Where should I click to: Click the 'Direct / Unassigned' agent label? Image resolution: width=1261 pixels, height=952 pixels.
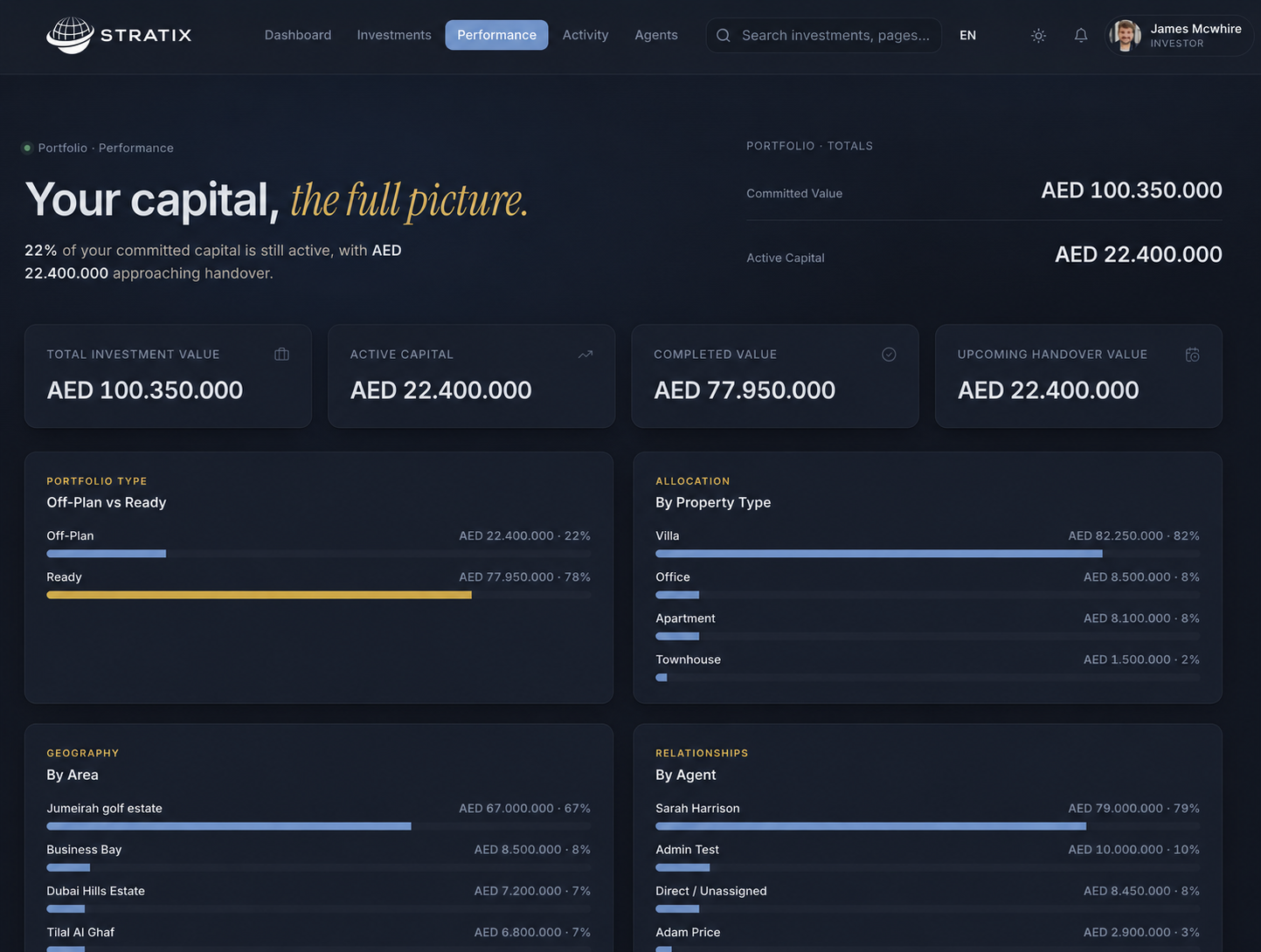point(711,892)
